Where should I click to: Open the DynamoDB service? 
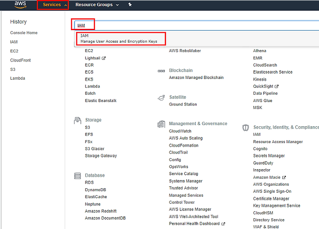[x=95, y=190]
